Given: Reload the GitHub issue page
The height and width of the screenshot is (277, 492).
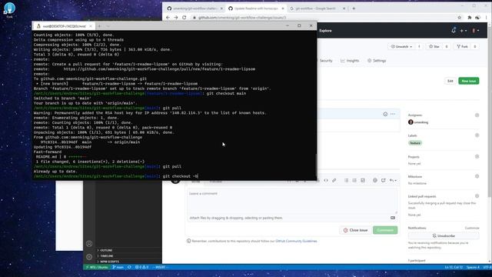Looking at the screenshot, I should 184,18.
